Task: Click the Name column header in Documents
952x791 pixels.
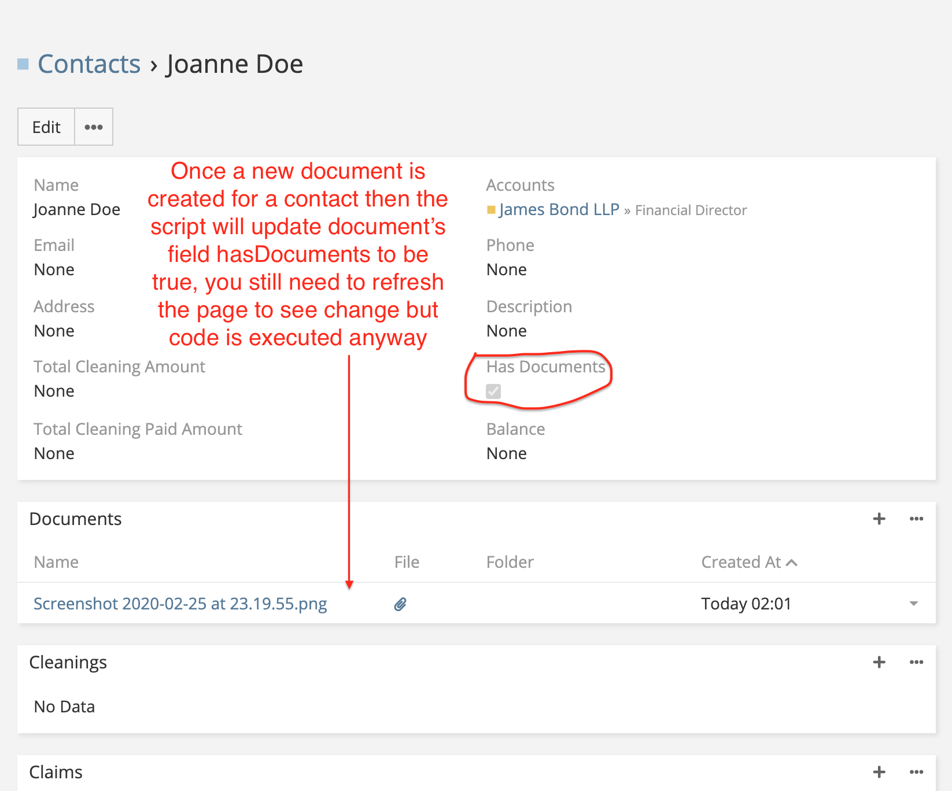Action: tap(56, 562)
